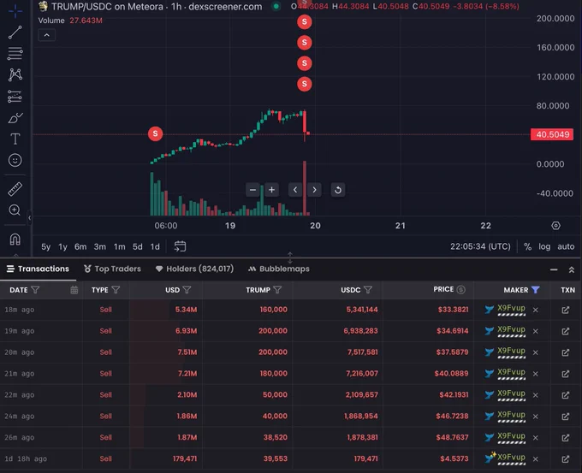Open transaction link for the 6.93M sell
Image resolution: width=582 pixels, height=473 pixels.
point(565,331)
